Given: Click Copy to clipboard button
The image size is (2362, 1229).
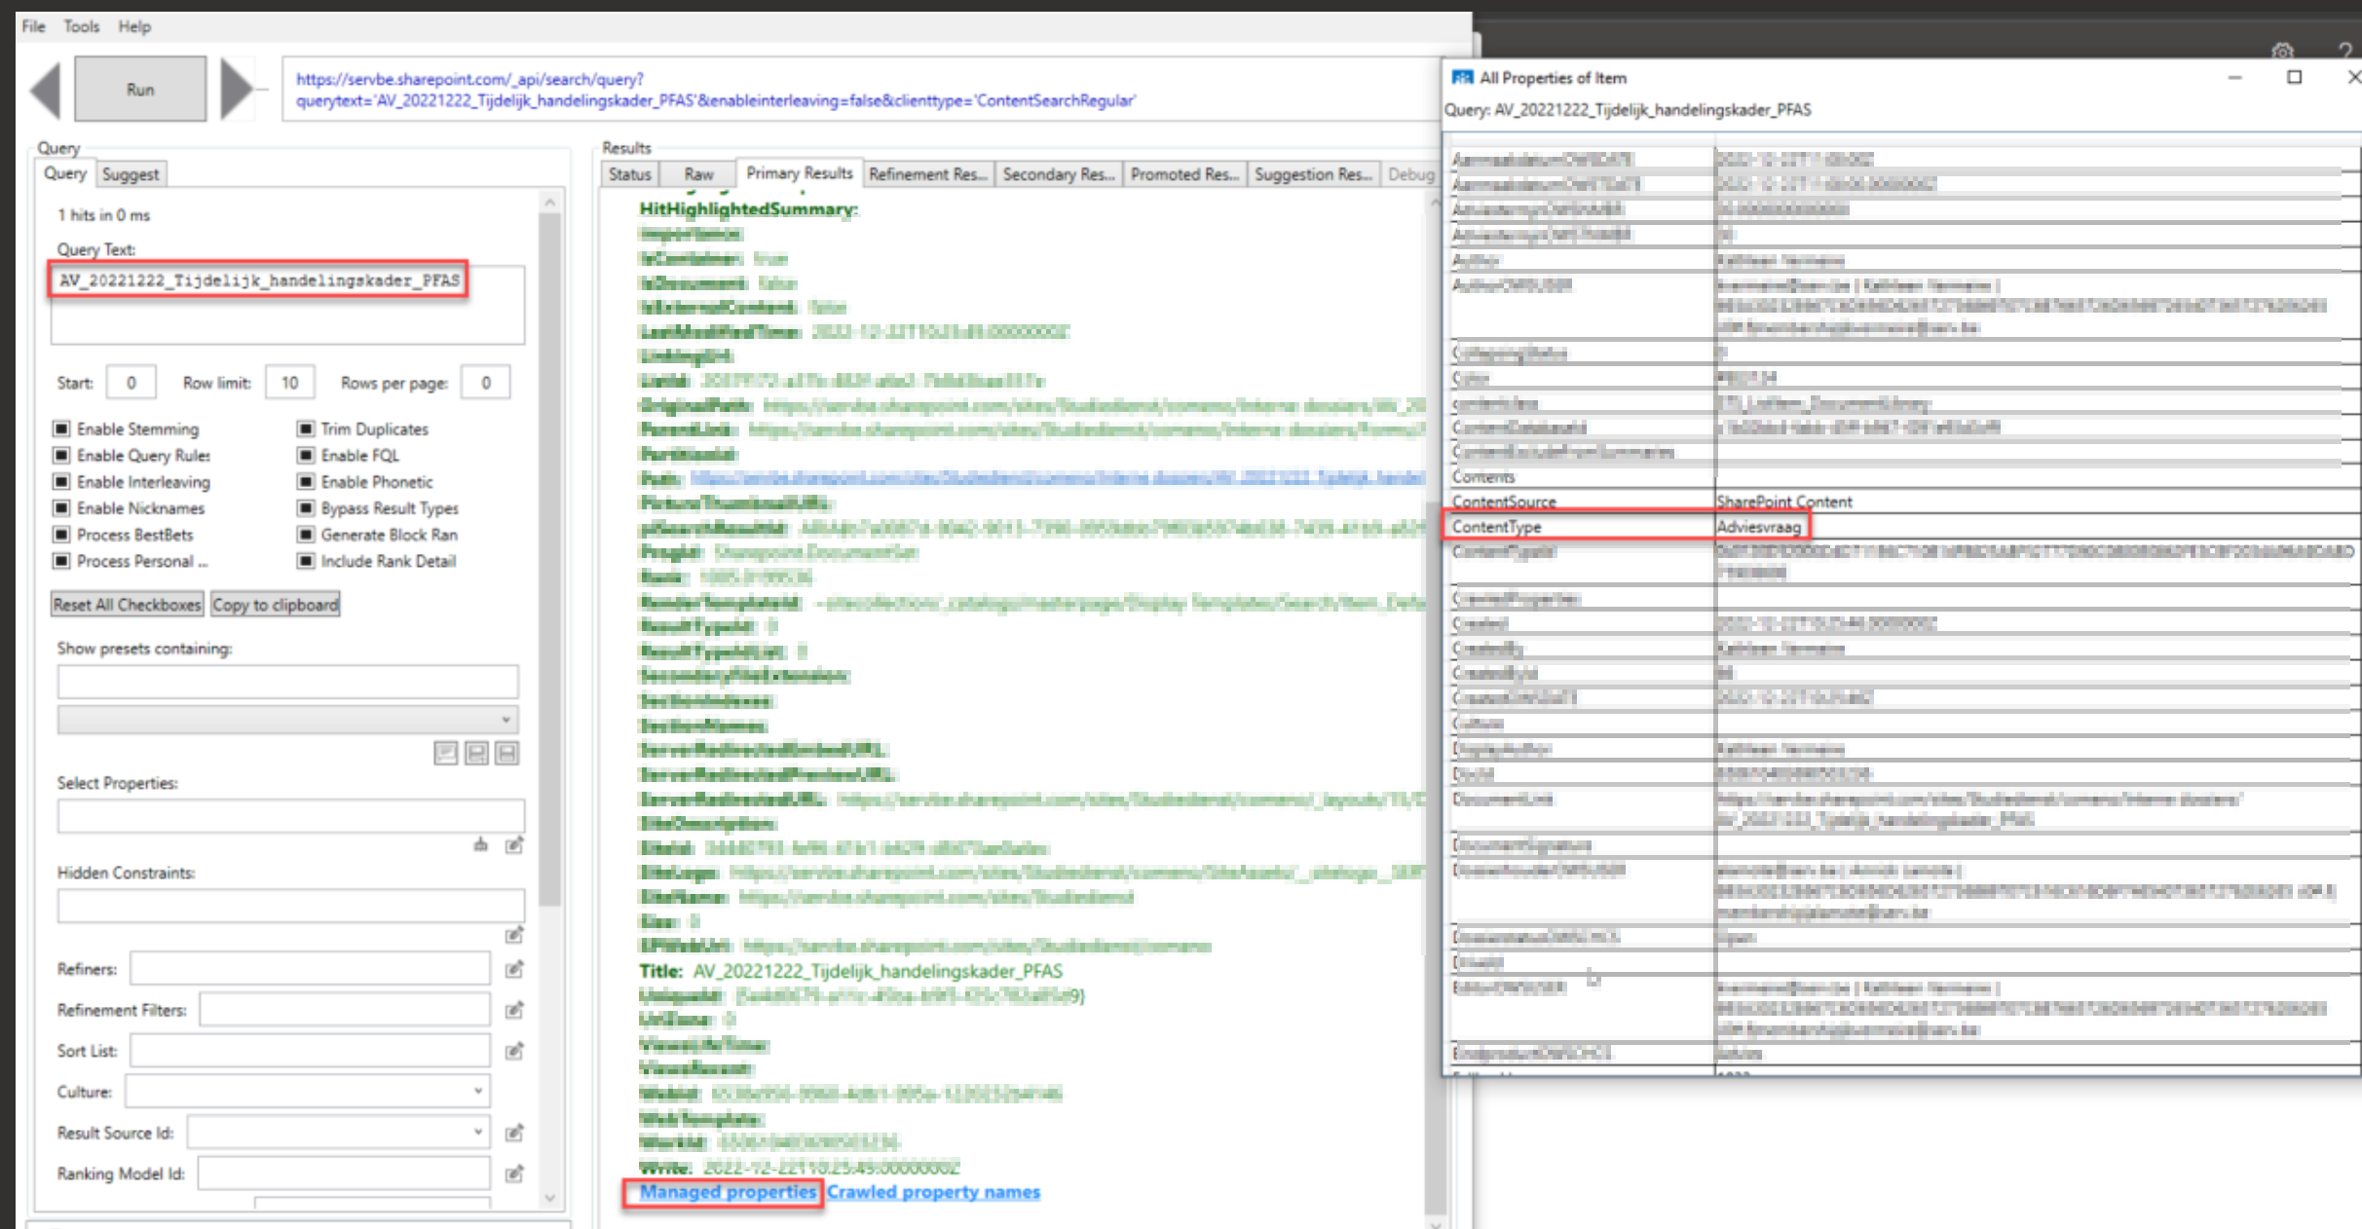Looking at the screenshot, I should click(276, 605).
